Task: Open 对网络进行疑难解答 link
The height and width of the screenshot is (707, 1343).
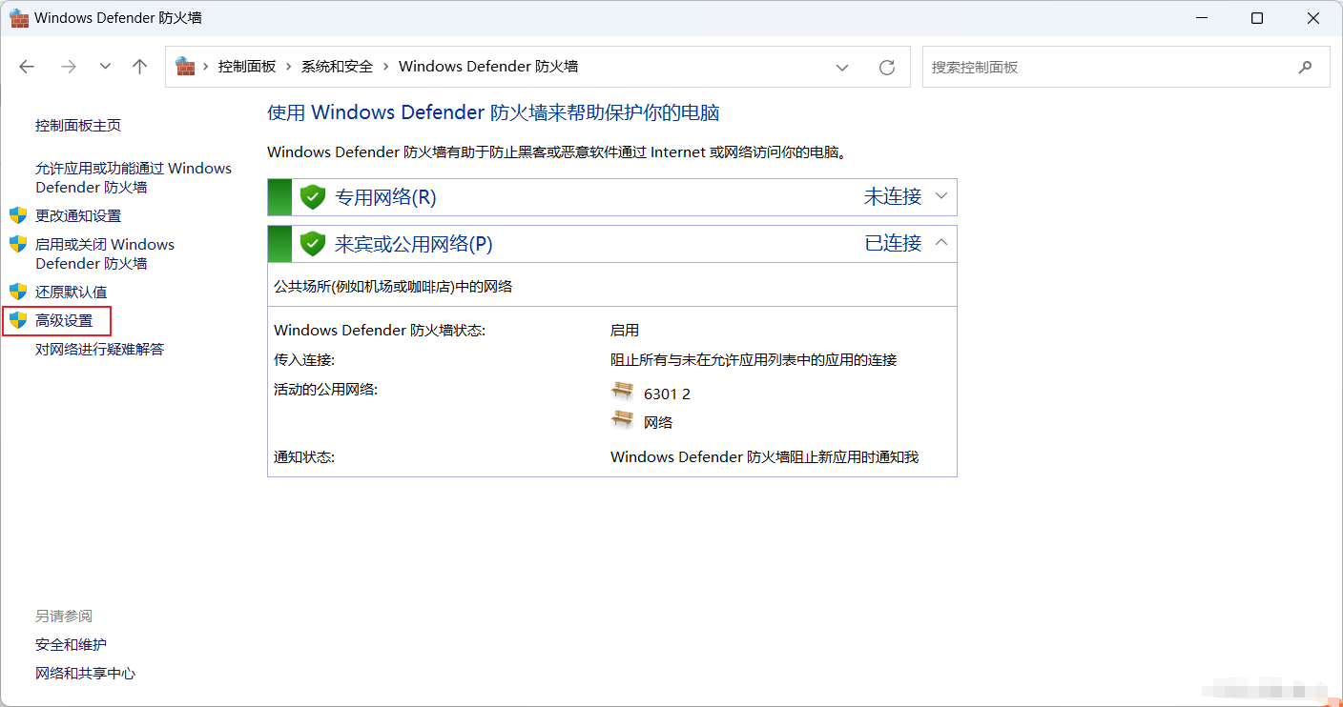Action: click(x=100, y=350)
